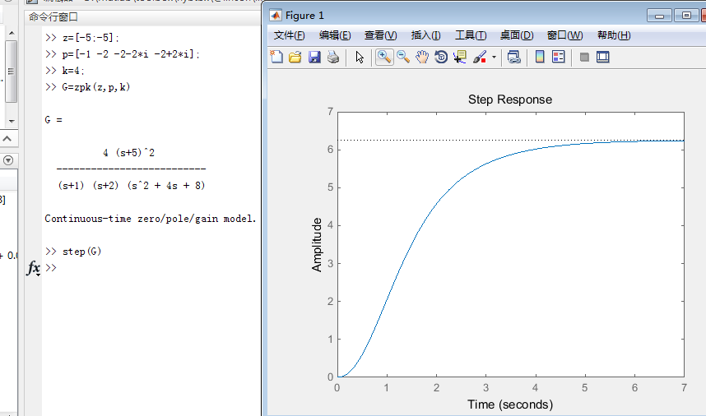
Task: Click Continuous-time zero/pole/gain model text
Action: [x=151, y=219]
